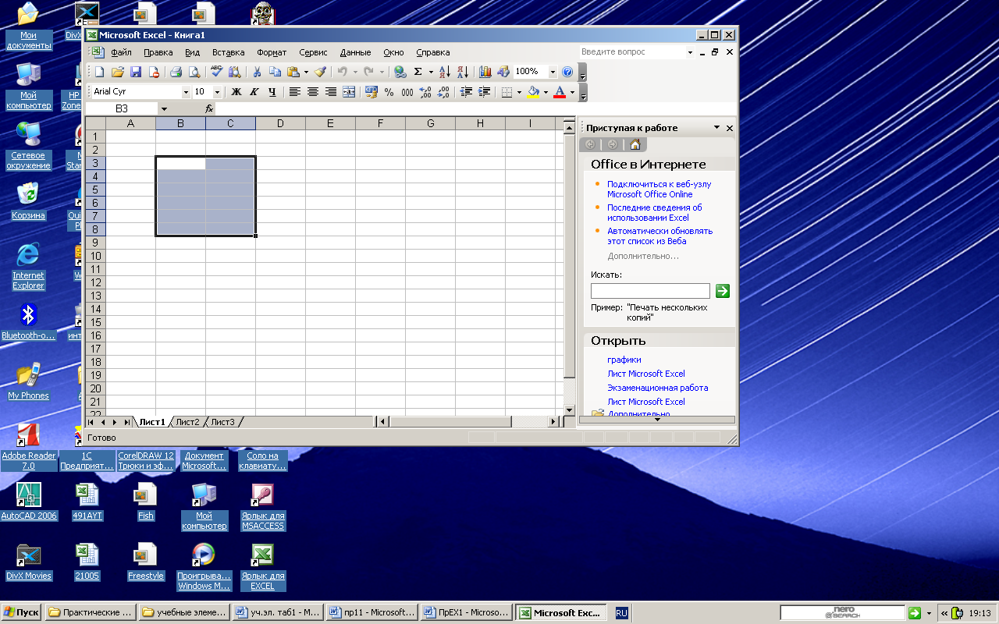
Task: Toggle italic formatting (К)
Action: coord(254,92)
